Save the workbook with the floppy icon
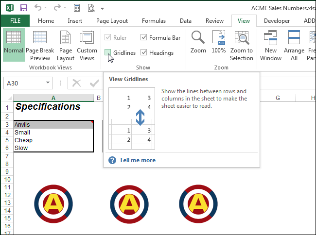 24,8
